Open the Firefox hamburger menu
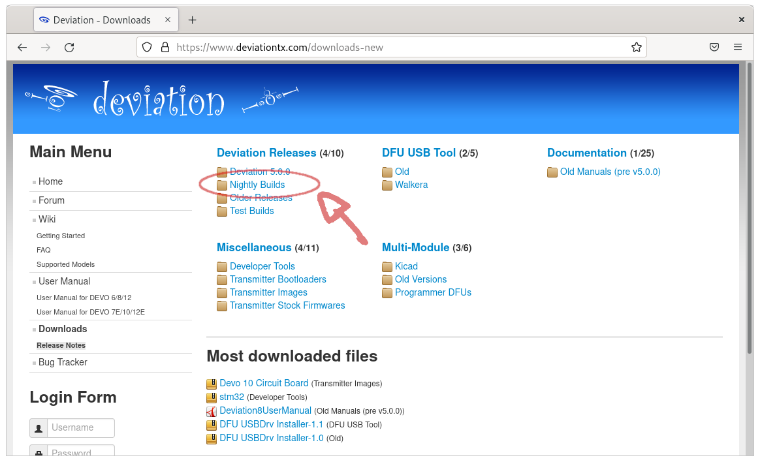This screenshot has width=760, height=462. tap(738, 47)
